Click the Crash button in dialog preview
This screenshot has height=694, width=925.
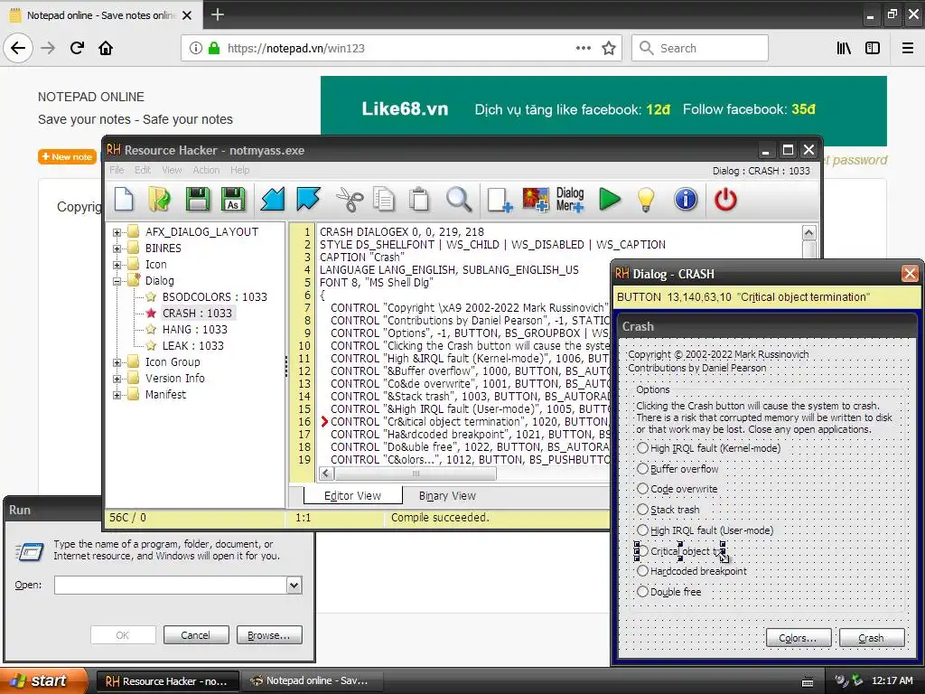coord(872,638)
